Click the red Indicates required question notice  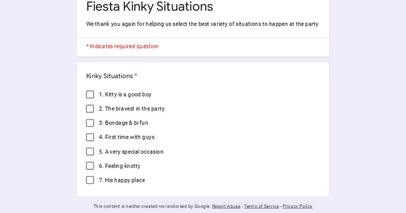coord(122,46)
